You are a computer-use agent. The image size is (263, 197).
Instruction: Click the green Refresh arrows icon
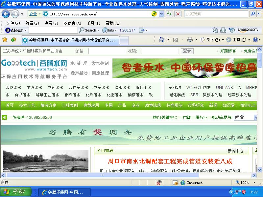(169, 14)
